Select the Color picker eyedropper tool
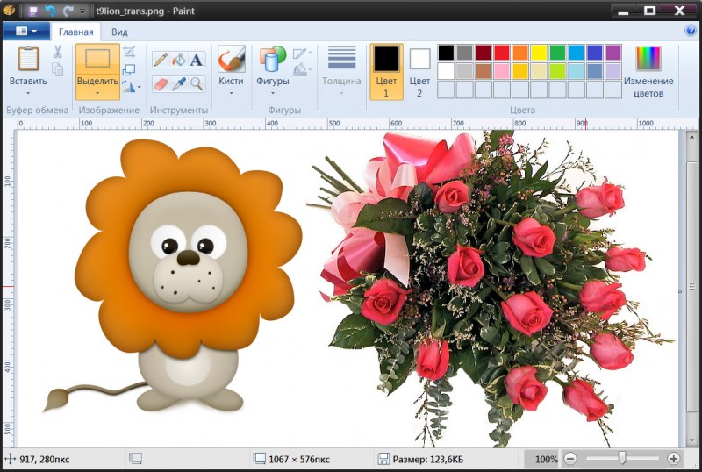This screenshot has width=702, height=472. click(179, 83)
